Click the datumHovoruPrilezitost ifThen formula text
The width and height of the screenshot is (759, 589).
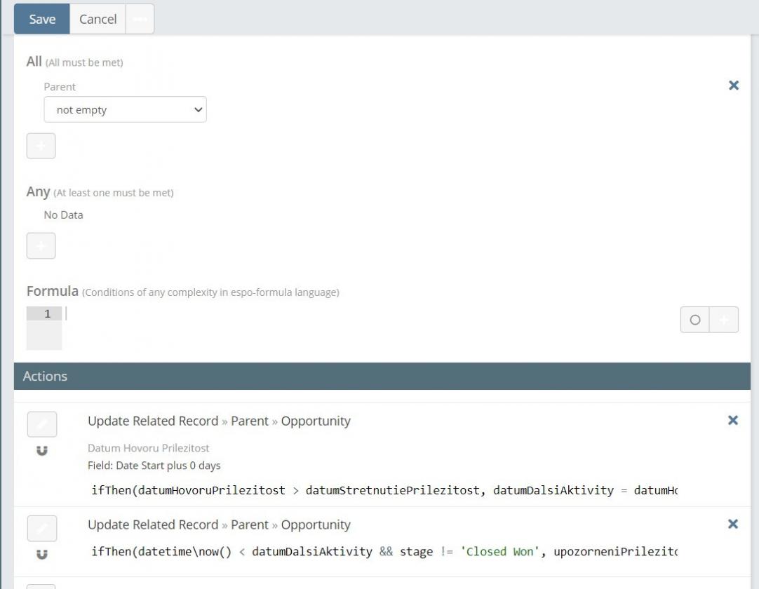(384, 490)
